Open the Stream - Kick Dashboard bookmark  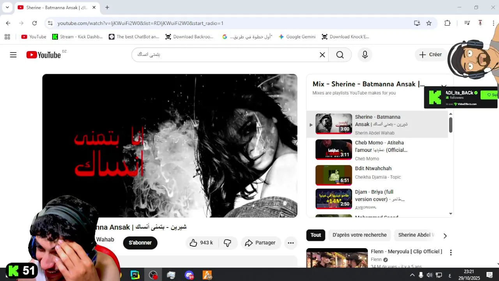78,37
